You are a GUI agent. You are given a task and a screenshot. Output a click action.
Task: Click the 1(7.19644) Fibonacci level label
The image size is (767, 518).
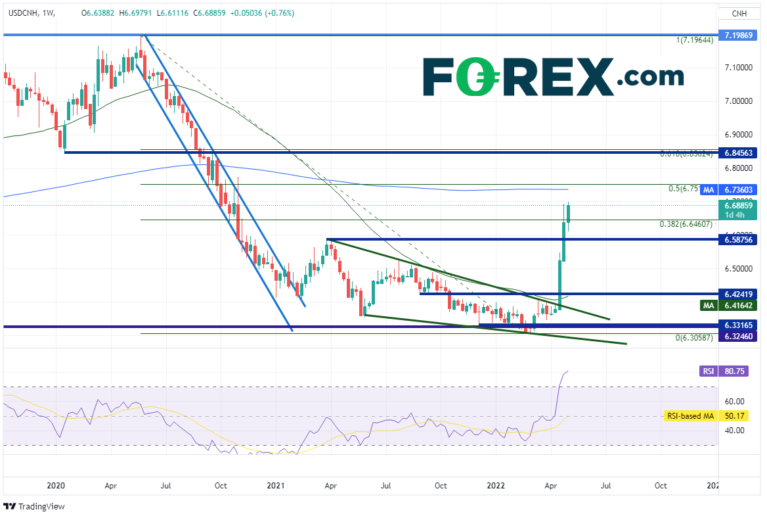pyautogui.click(x=694, y=40)
